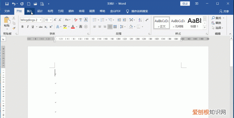Click Replace in the Editing group
Image resolution: width=234 pixels, height=118 pixels.
pyautogui.click(x=216, y=23)
